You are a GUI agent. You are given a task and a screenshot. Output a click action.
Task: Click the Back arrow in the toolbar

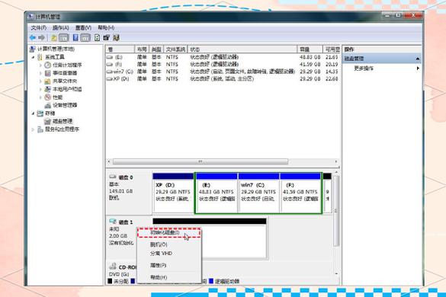tap(33, 37)
